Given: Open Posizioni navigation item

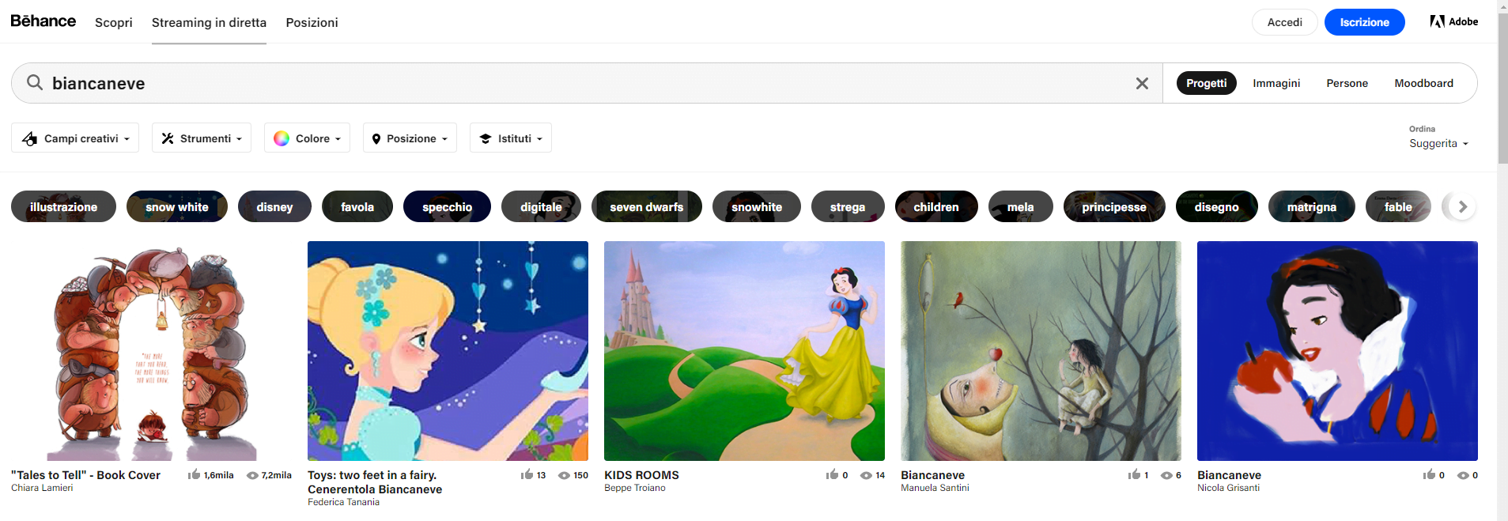Looking at the screenshot, I should click(x=312, y=22).
